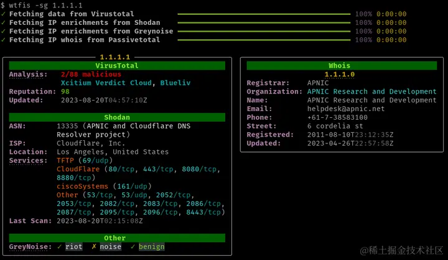448x260 pixels.
Task: Click the 8080/tcp port
Action: (199, 169)
